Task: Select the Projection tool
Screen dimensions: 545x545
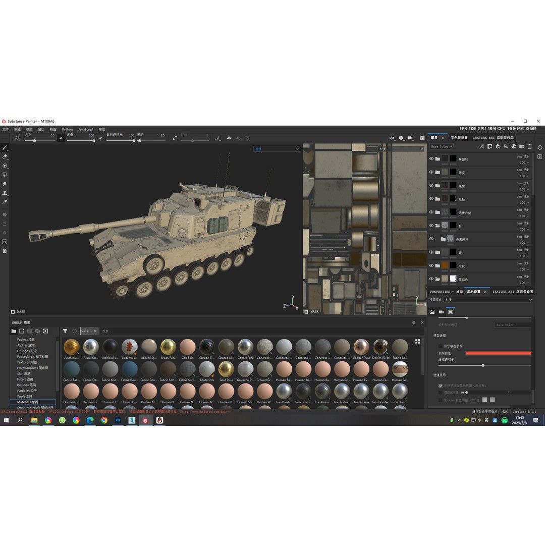Action: tap(5, 166)
